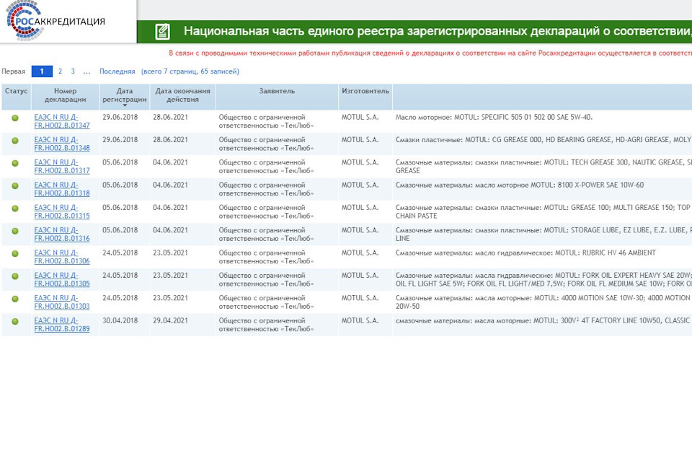
Task: Open declaration ЕАЭС N RU Д-FR.НО02.В.01306
Action: point(62,257)
